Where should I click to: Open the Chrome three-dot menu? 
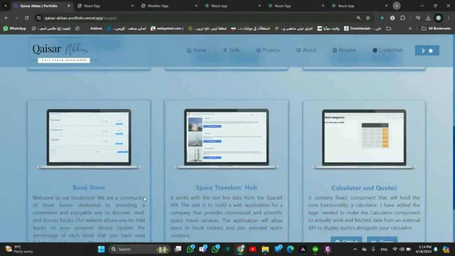(449, 18)
